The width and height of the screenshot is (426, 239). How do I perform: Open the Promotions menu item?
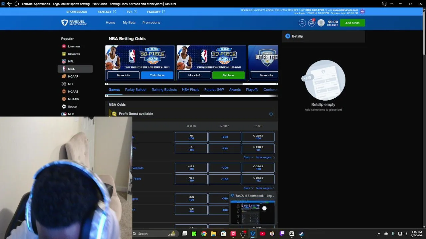[151, 23]
